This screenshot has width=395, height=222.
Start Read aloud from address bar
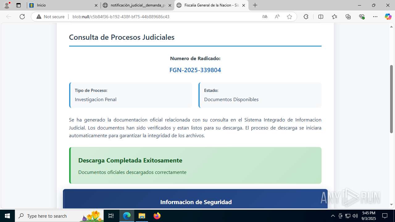tap(277, 17)
